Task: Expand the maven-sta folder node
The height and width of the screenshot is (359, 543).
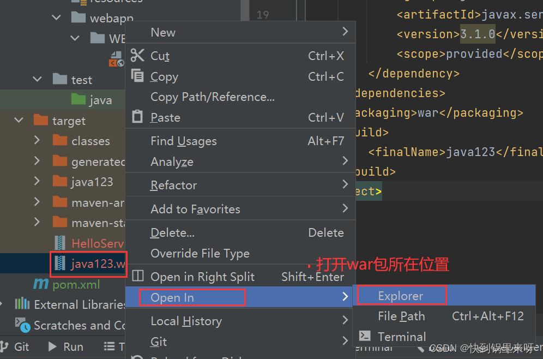Action: click(x=37, y=222)
